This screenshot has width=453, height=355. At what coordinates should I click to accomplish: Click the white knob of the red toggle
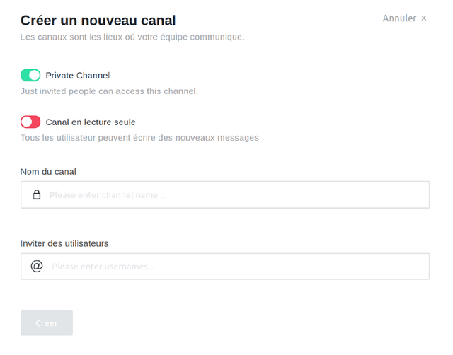26,122
